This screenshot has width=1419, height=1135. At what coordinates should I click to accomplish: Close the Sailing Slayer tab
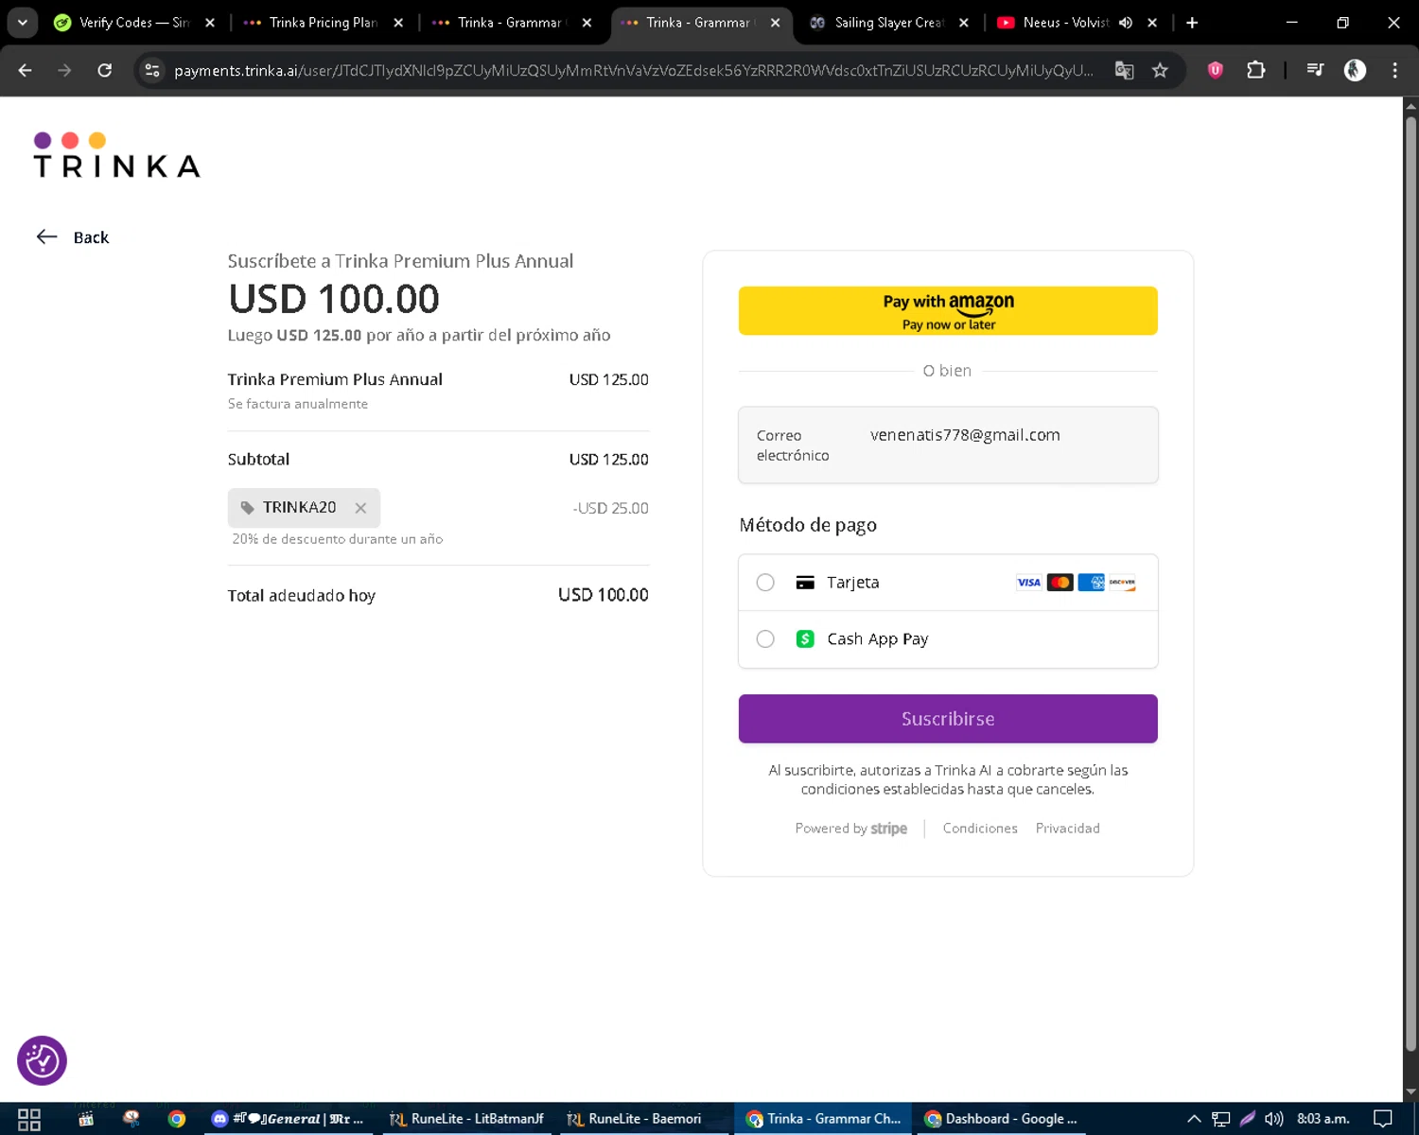point(964,23)
